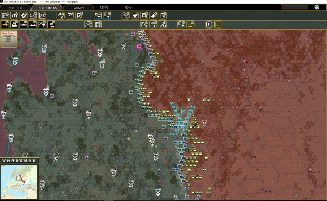Click the Orel city label
327x201 pixels.
pos(253,157)
